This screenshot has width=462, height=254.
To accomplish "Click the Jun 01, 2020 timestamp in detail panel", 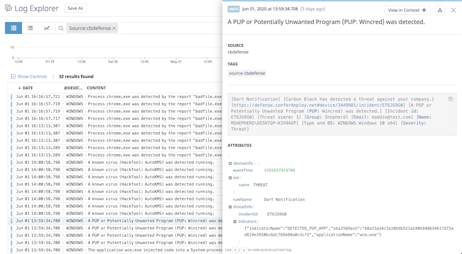I will 270,9.
